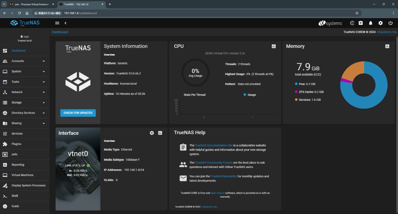The height and width of the screenshot is (214, 398).
Task: Select the Services menu item
Action: 25,134
